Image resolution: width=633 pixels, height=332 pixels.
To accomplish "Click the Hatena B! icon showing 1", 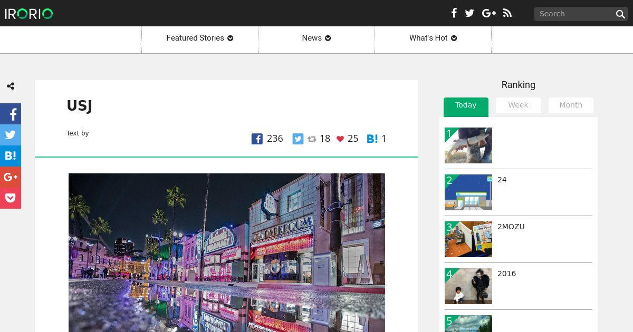I will click(x=372, y=139).
